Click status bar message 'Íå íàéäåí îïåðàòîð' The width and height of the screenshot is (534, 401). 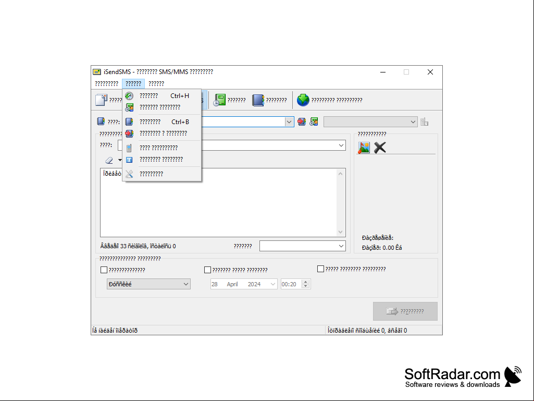point(115,330)
